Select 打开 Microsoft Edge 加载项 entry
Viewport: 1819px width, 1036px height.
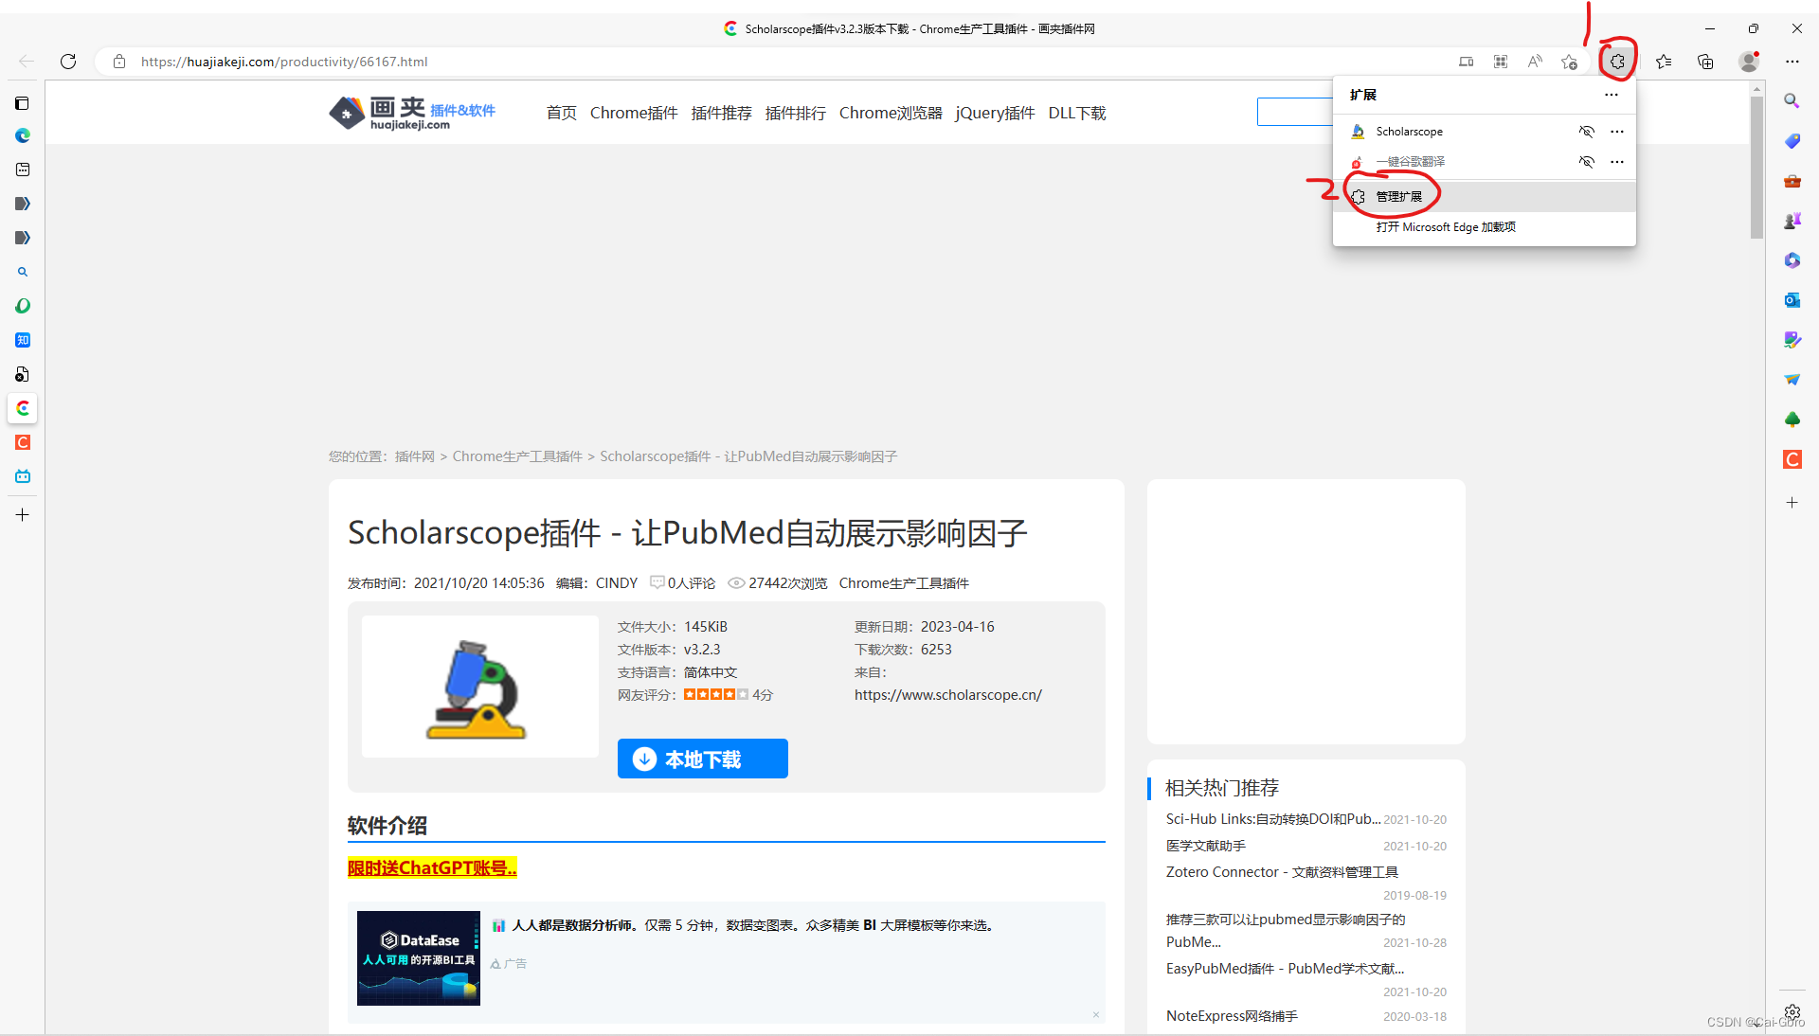[1446, 227]
